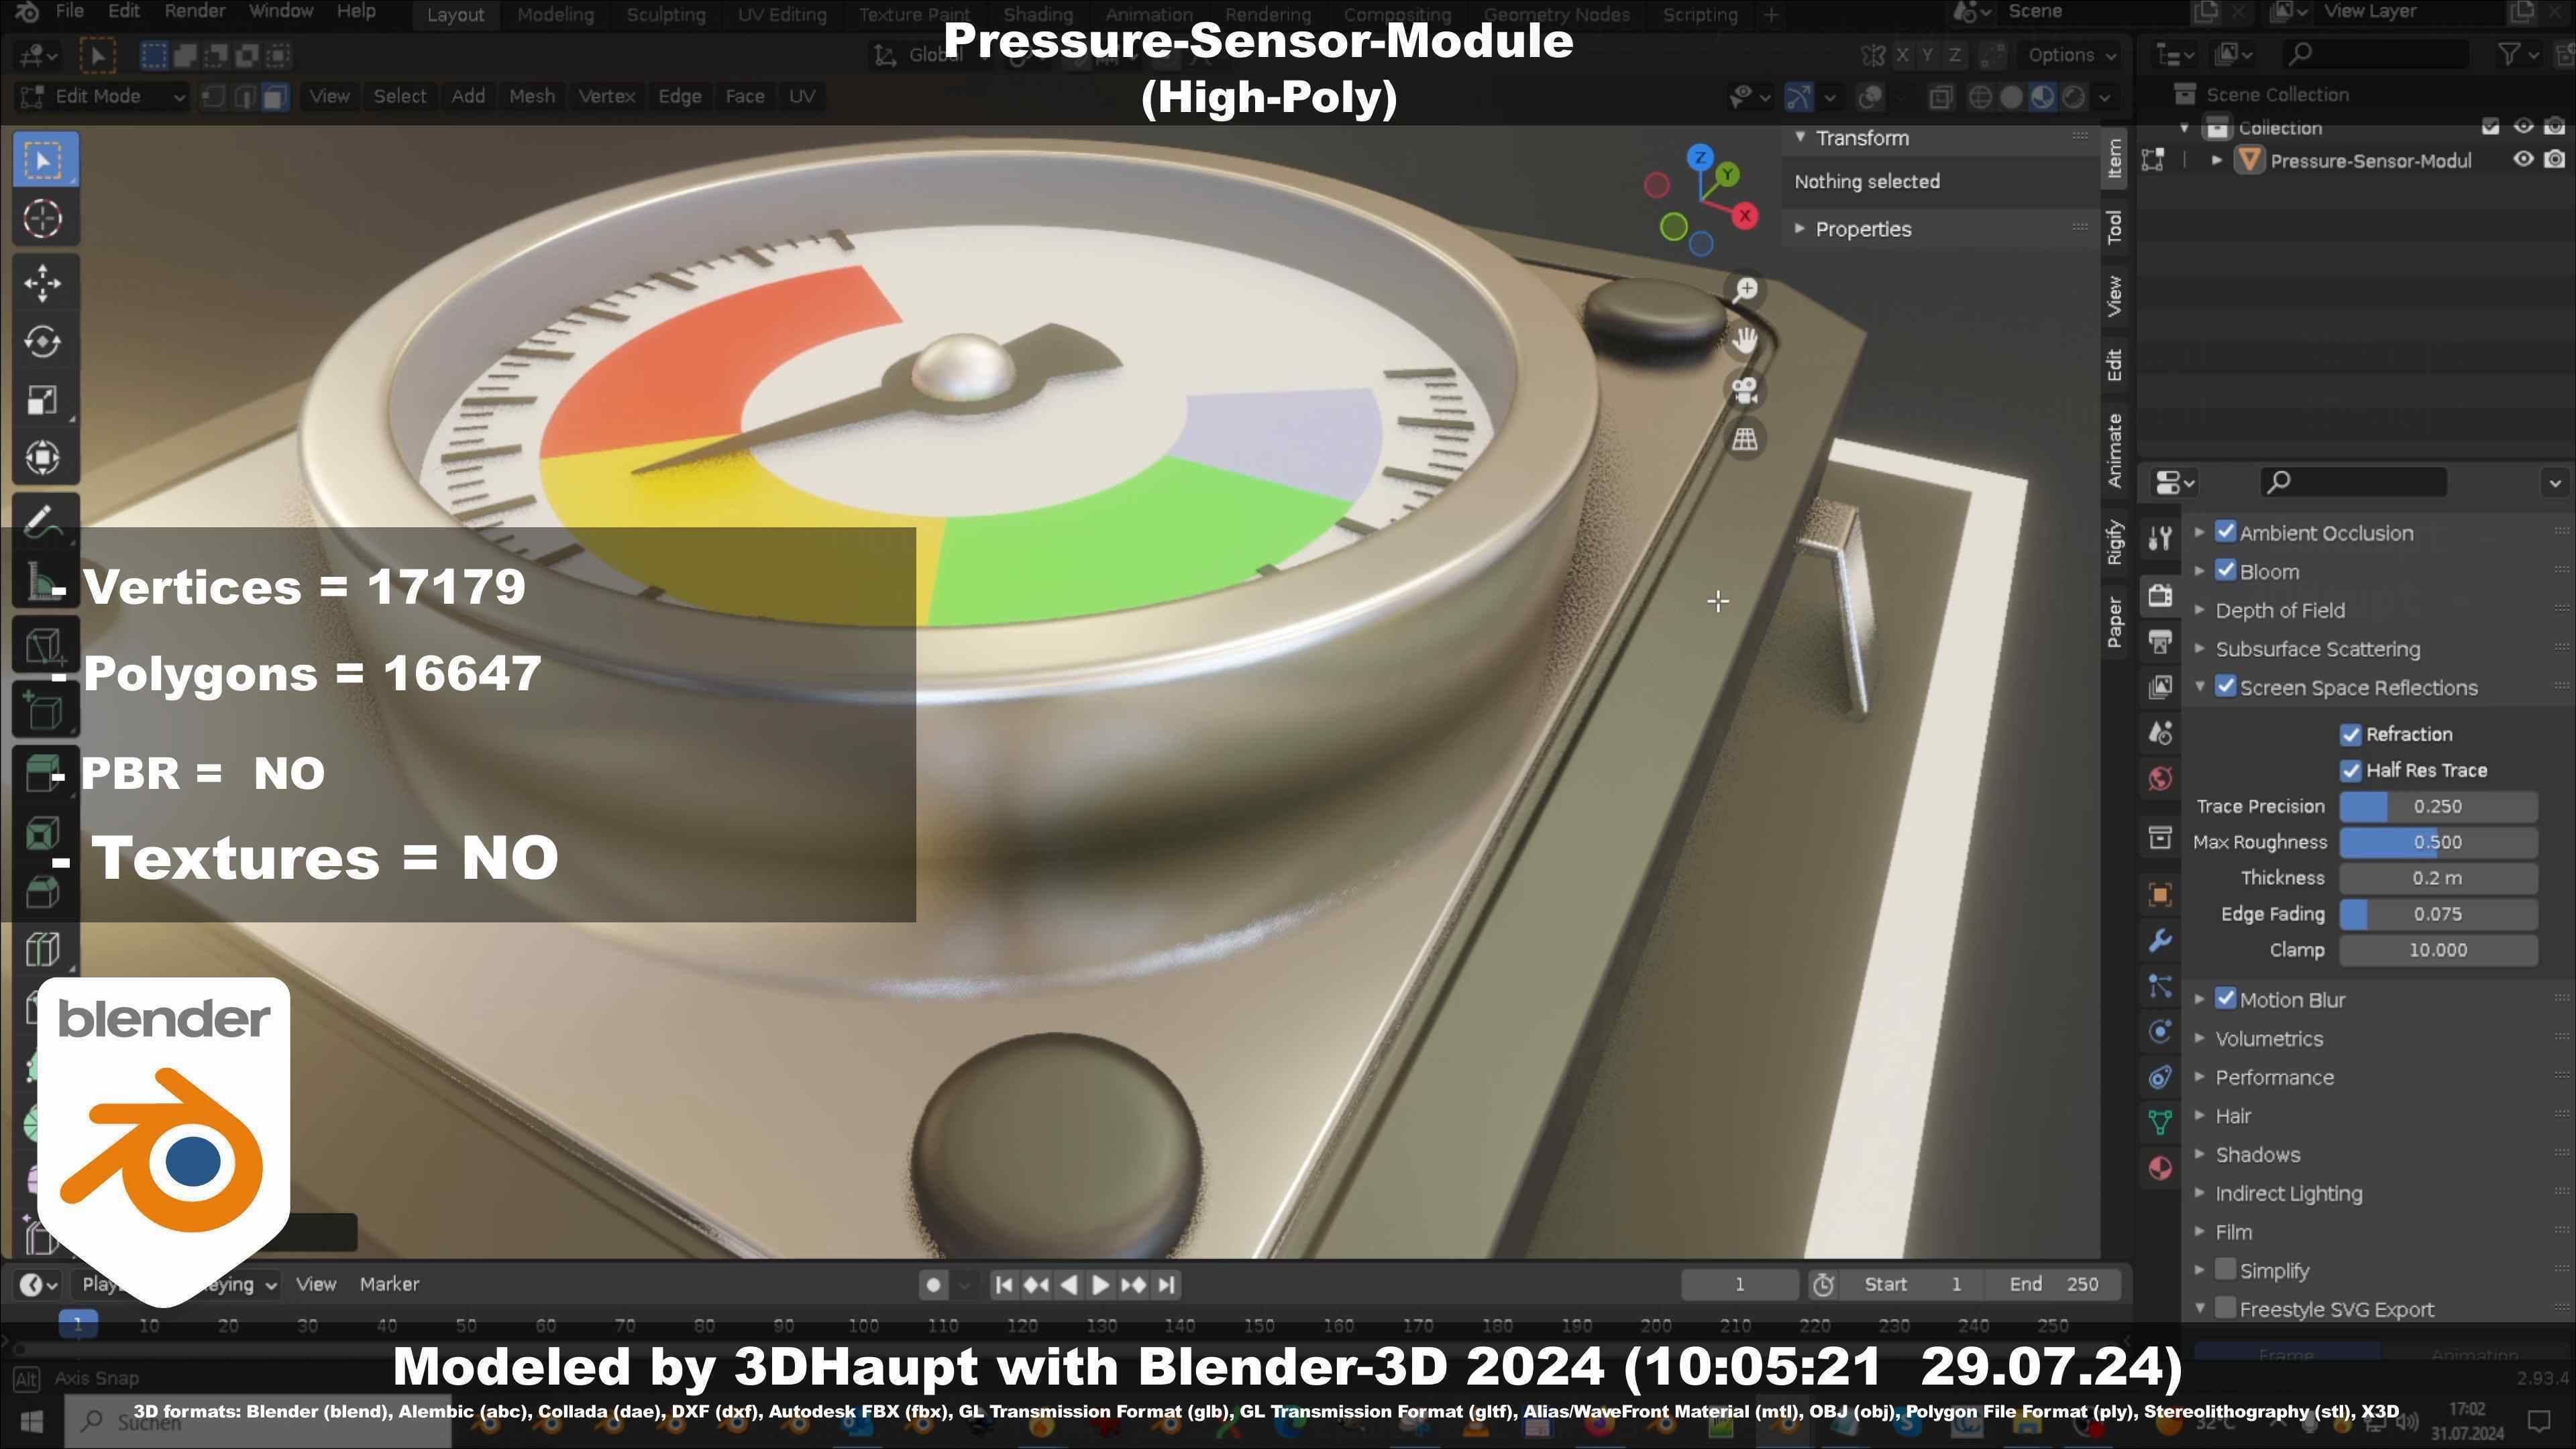
Task: Open the Modifiers wrench icon
Action: 2160,940
